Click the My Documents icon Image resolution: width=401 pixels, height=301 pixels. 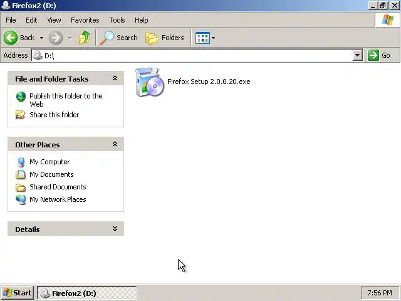pos(21,174)
